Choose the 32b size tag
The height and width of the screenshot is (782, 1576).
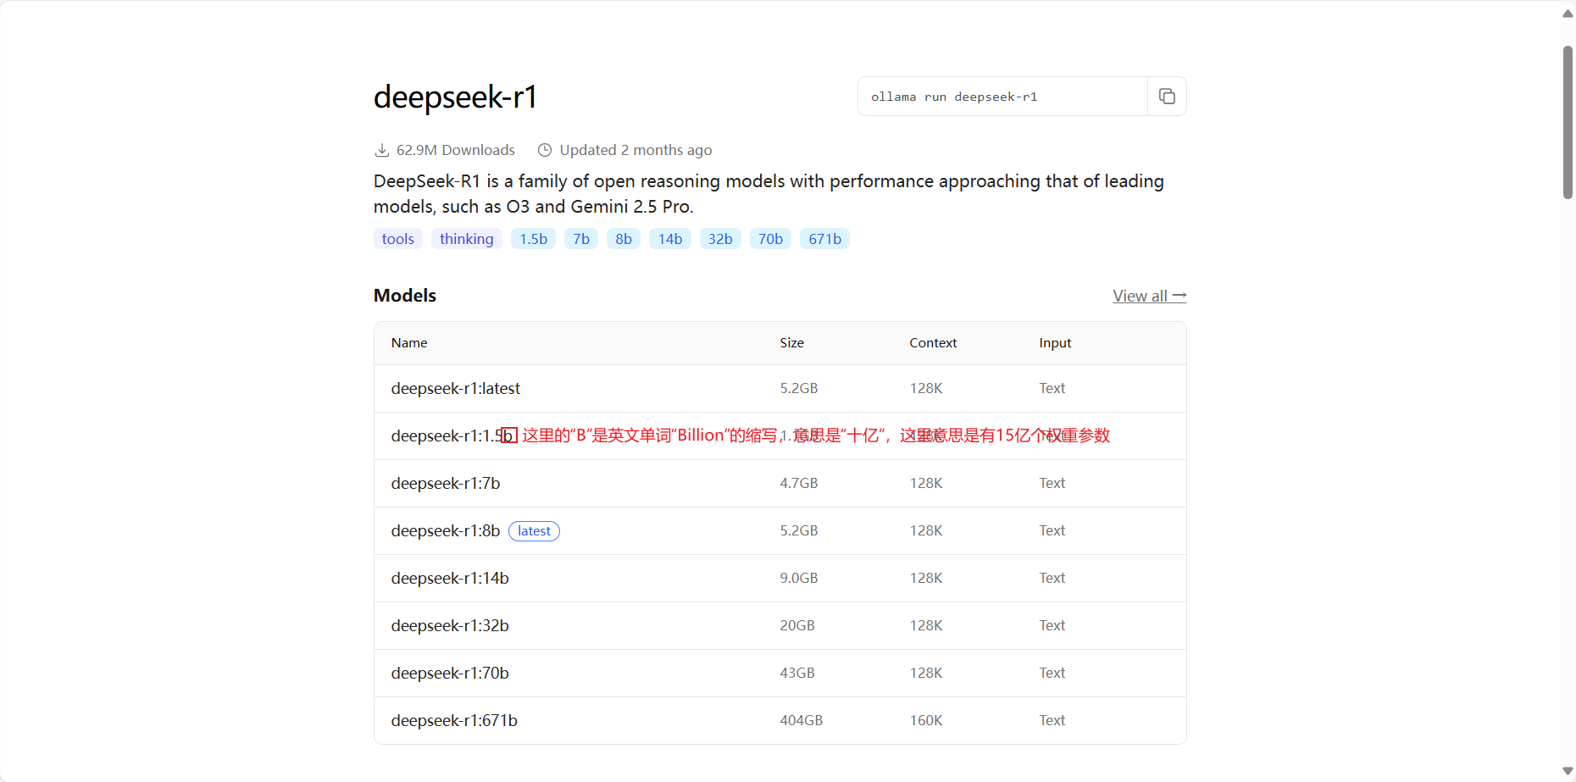pyautogui.click(x=720, y=239)
